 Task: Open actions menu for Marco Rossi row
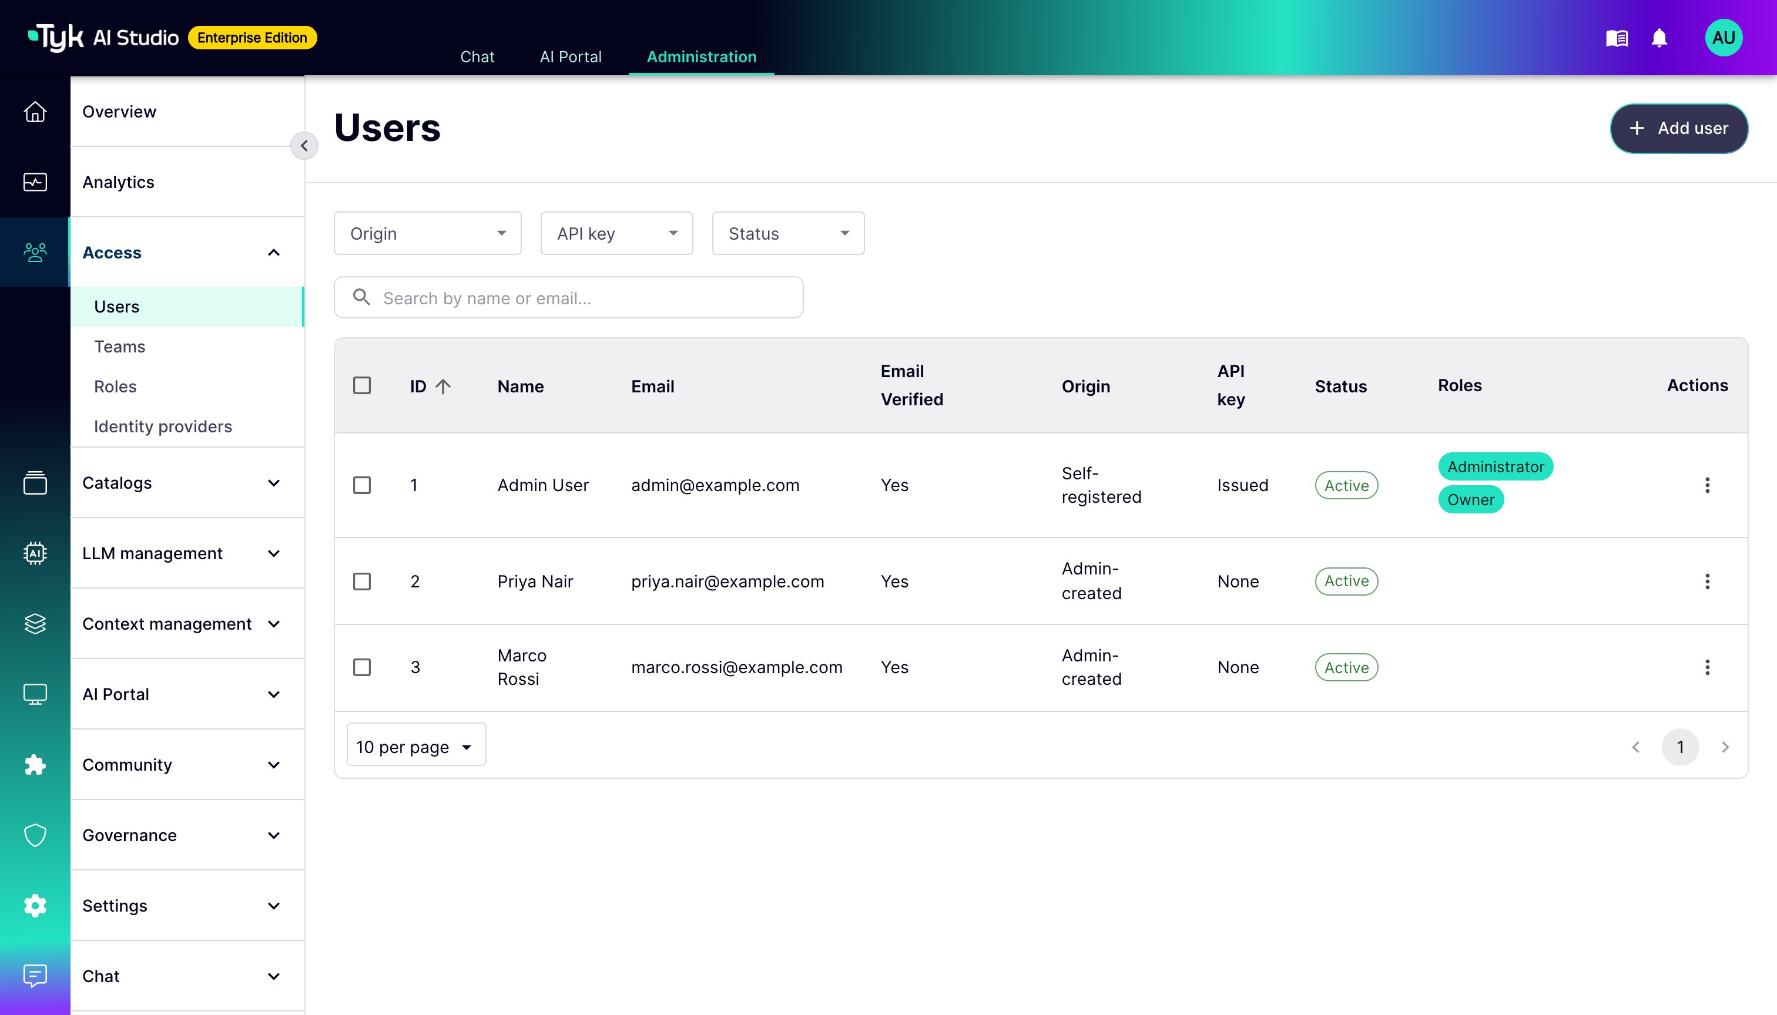click(1706, 667)
